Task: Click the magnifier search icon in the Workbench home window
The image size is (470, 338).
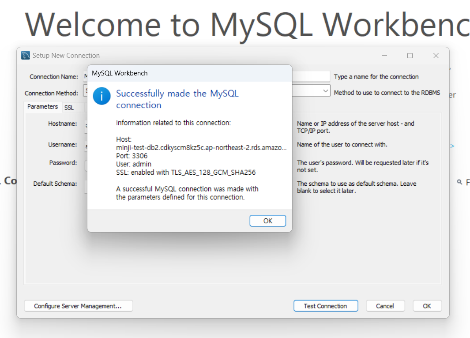Action: tap(459, 182)
